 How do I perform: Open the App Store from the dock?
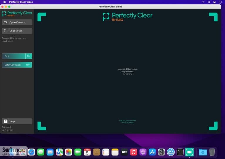point(152,152)
